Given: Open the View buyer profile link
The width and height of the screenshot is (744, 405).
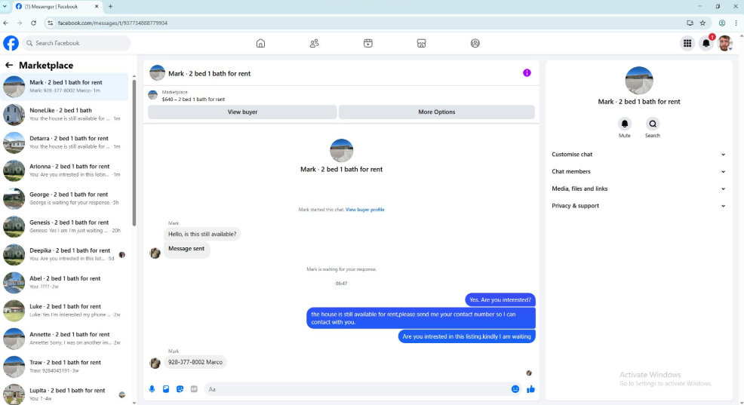Looking at the screenshot, I should [365, 210].
